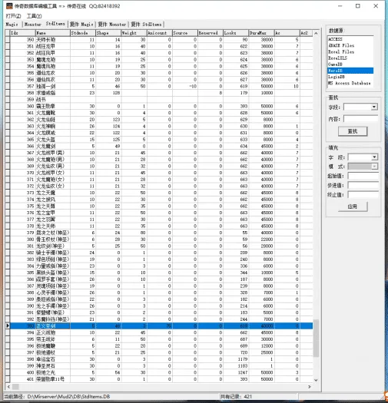Click the 应用 apply button
Screen dimensions: 388x403
click(x=353, y=206)
